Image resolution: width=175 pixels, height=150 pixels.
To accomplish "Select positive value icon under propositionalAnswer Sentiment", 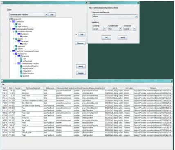I will point(21,36).
